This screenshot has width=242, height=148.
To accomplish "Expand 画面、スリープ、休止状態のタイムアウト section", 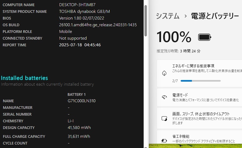I will (199, 118).
